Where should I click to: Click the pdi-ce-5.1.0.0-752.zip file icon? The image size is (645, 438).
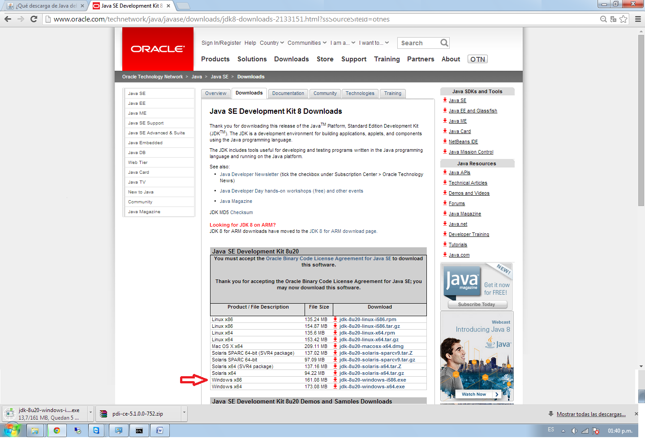pos(103,414)
